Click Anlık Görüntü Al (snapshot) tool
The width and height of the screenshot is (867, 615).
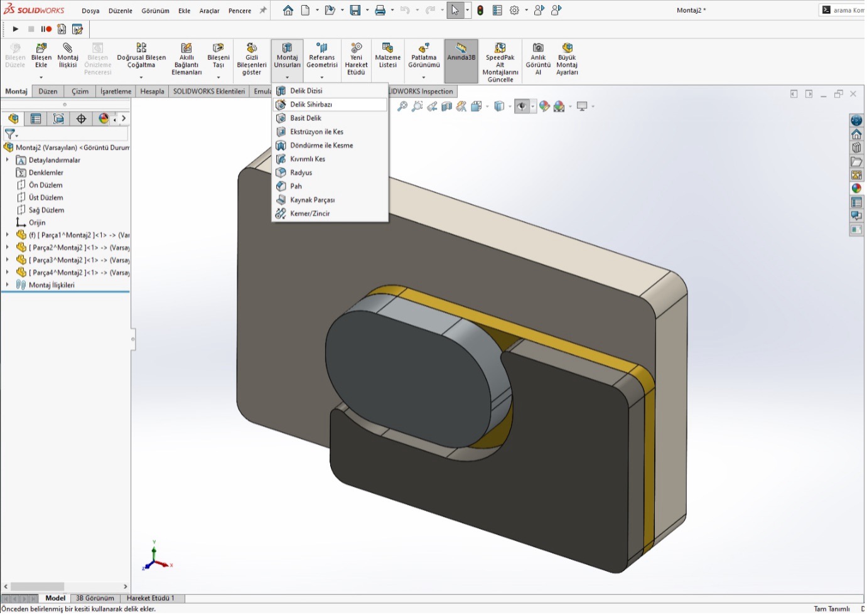(538, 60)
